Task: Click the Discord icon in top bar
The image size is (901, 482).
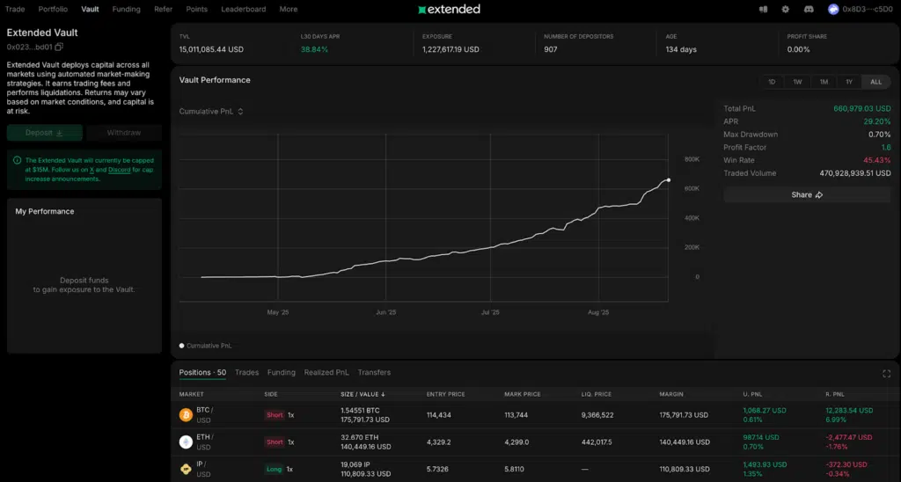Action: click(808, 10)
